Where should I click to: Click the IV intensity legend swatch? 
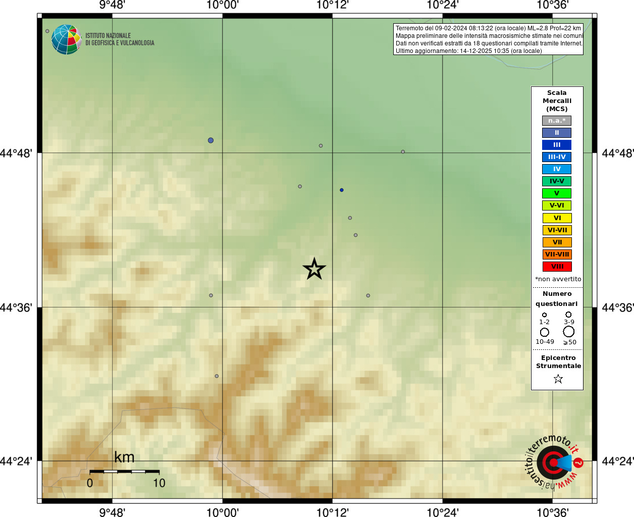[557, 169]
